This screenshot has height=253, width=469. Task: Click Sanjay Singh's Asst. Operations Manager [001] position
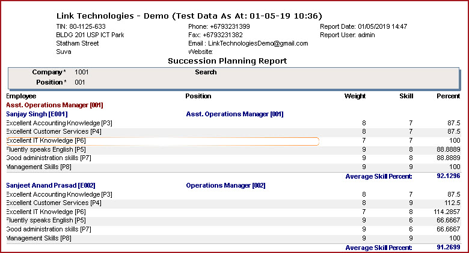click(234, 114)
